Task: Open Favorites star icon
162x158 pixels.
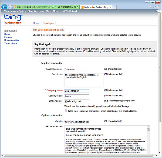Action: (154, 7)
